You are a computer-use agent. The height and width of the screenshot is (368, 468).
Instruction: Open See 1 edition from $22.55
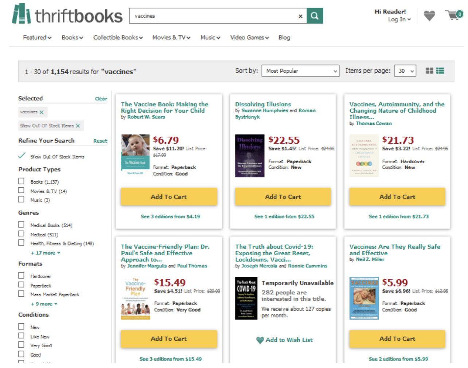click(284, 217)
